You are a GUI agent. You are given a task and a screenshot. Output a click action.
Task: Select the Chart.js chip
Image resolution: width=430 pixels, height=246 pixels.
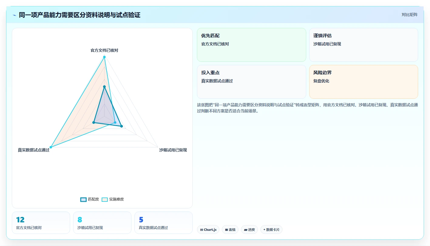point(208,230)
